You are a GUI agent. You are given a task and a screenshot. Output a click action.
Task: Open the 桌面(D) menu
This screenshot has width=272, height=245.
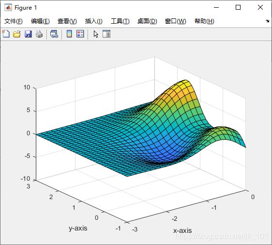[147, 21]
